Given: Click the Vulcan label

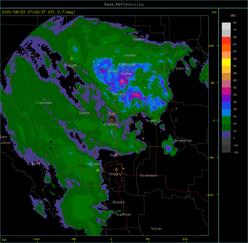Looking at the screenshot, I should (156, 229).
